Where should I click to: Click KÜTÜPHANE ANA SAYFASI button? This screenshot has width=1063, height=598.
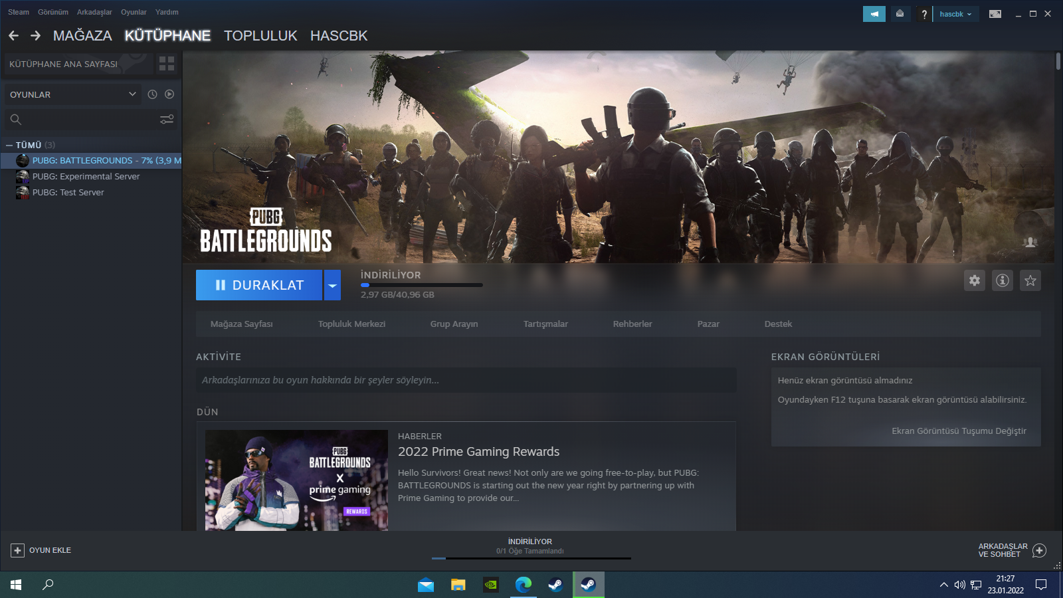point(78,64)
